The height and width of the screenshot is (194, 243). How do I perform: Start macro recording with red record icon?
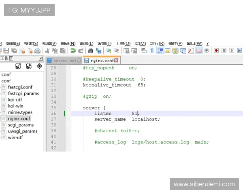216,51
